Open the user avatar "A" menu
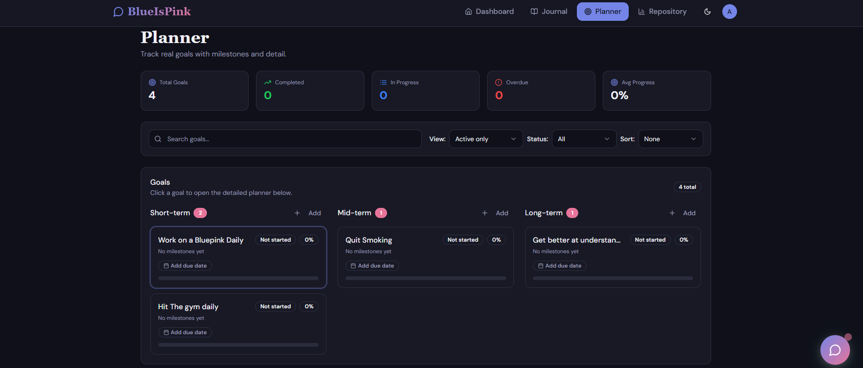This screenshot has width=863, height=368. (729, 12)
